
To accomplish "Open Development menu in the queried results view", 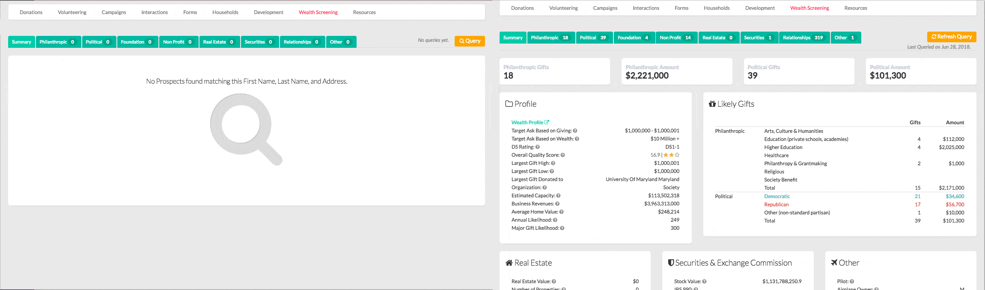I will 760,8.
